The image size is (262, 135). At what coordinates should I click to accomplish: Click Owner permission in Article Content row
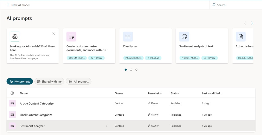(x=153, y=103)
